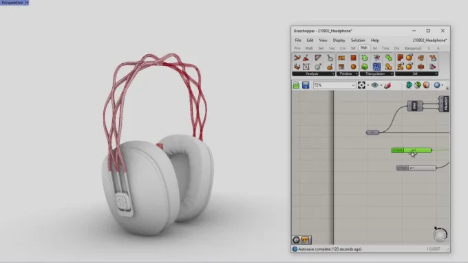Select the bottom orange sphere with arrow icon in Util

(409, 67)
